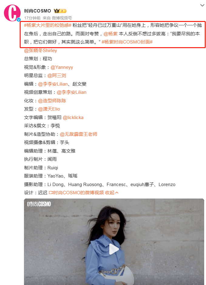Click the blue verified badge on the avatar

tap(19, 19)
